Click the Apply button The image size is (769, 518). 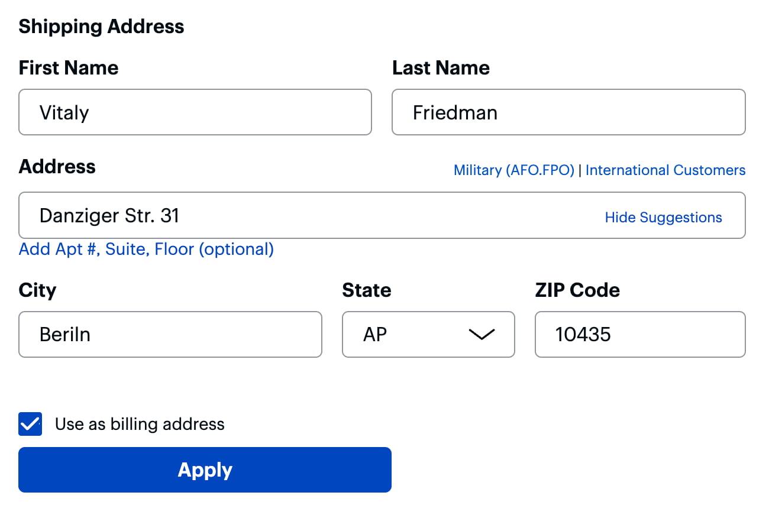coord(205,470)
